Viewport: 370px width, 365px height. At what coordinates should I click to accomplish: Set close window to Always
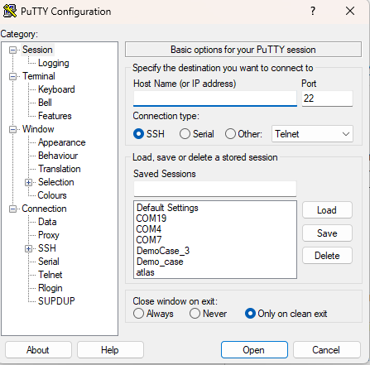click(x=138, y=314)
